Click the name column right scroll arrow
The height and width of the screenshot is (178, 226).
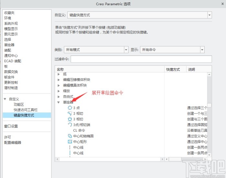click(x=162, y=159)
